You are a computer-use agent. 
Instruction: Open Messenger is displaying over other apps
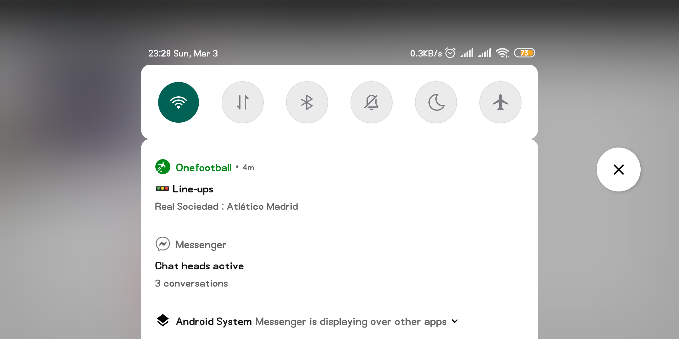(351, 322)
